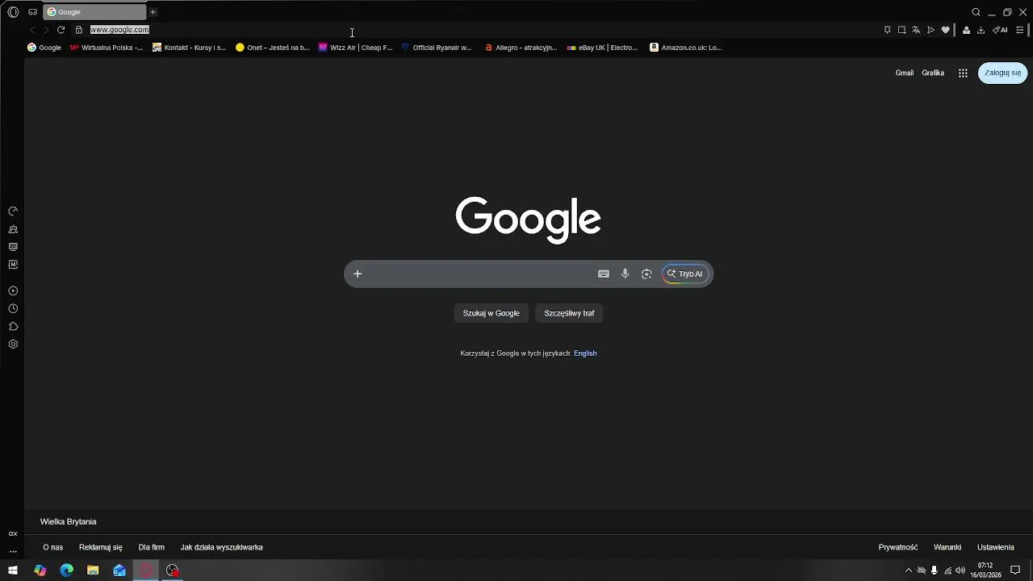This screenshot has width=1033, height=581.
Task: Open sidebar player play icon
Action: coord(13,290)
